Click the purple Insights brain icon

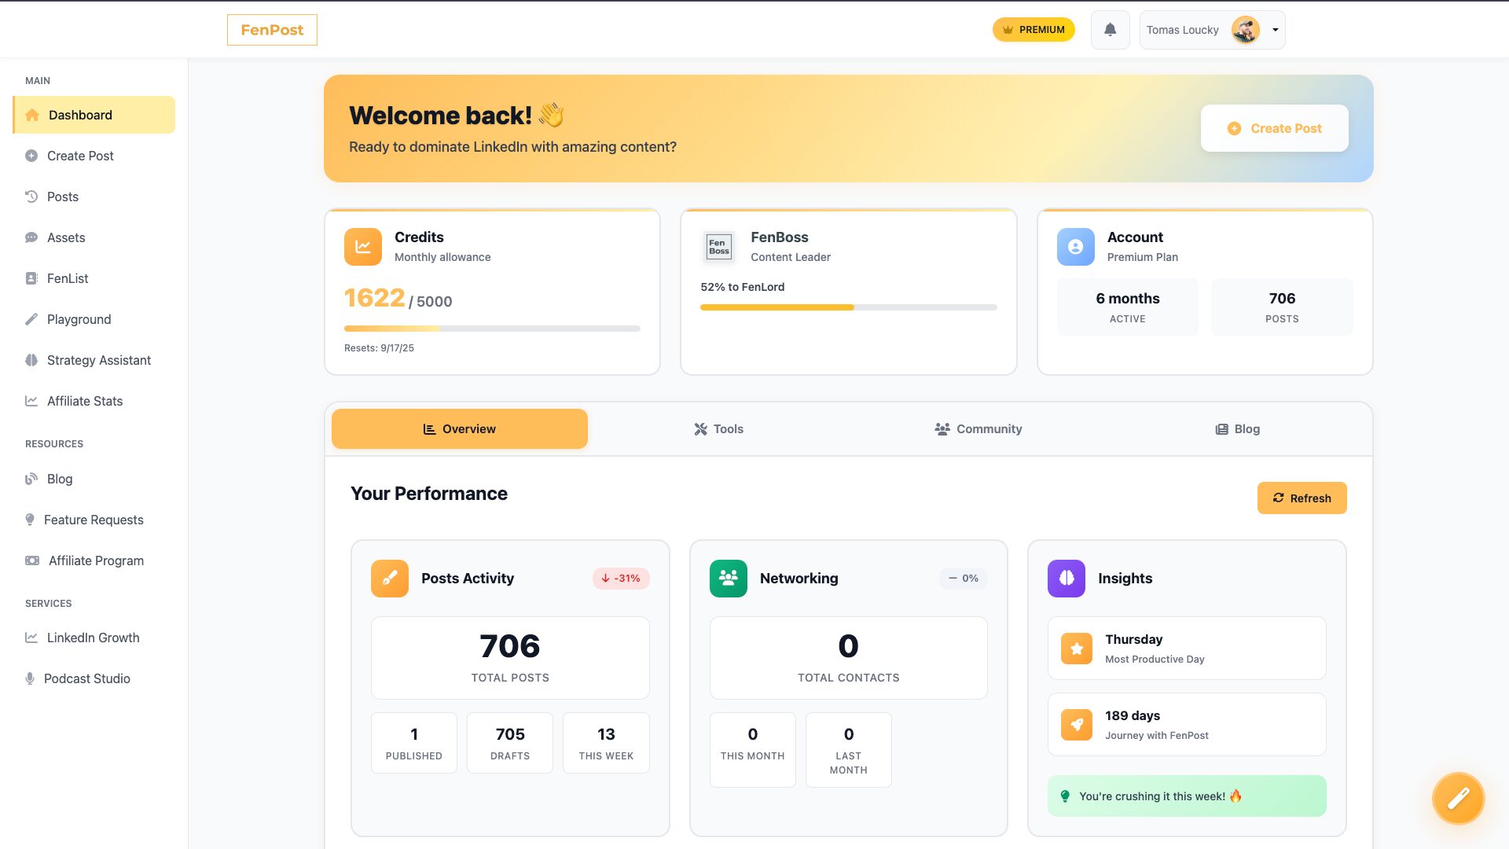pyautogui.click(x=1067, y=579)
